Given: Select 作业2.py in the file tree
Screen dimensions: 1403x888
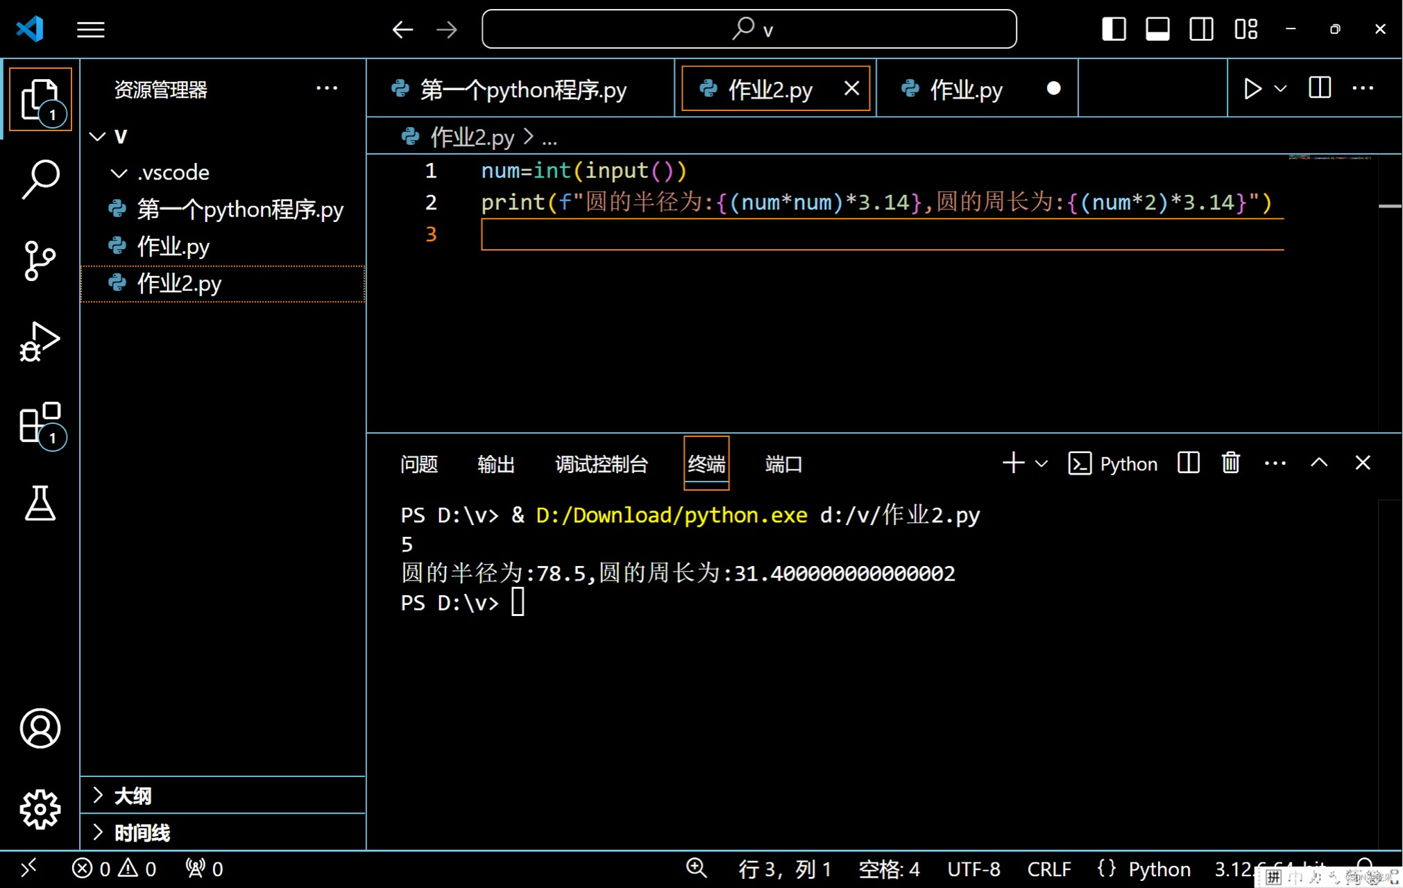Looking at the screenshot, I should tap(223, 283).
